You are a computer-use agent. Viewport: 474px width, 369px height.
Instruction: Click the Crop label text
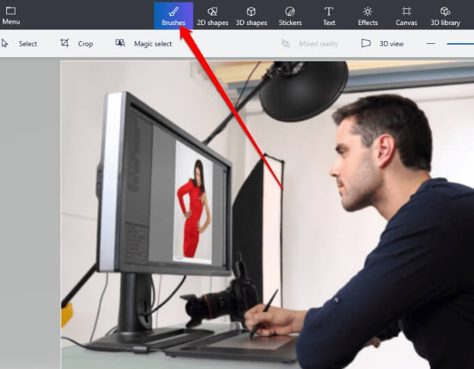click(86, 44)
